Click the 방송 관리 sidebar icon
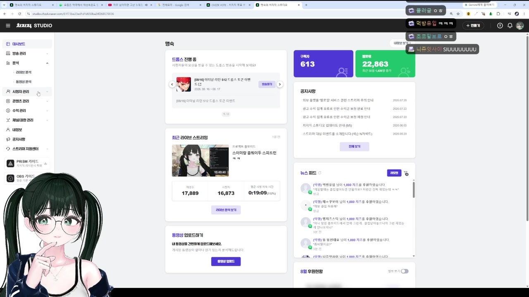Screen dimensions: 529x297 (8, 54)
